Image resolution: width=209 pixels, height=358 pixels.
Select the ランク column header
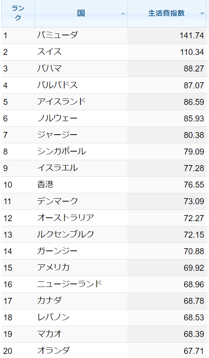tap(18, 14)
